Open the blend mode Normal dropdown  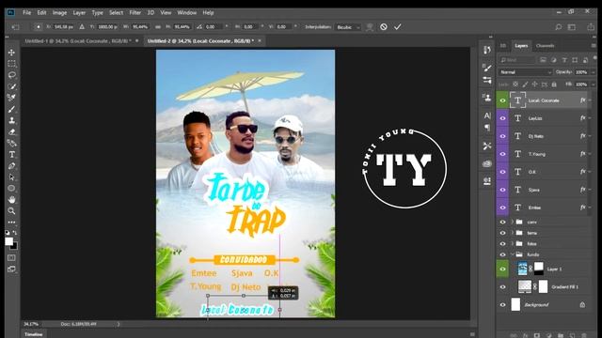[525, 72]
